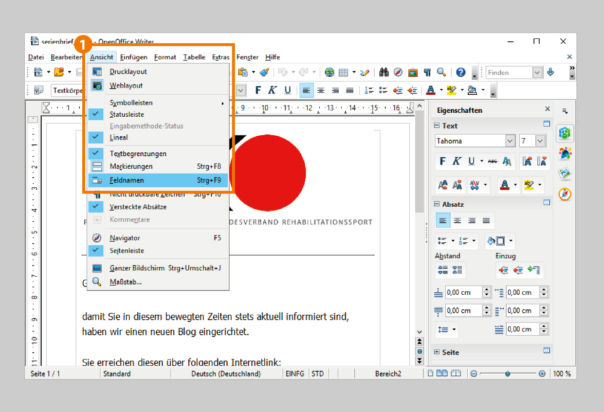604x412 pixels.
Task: Click Ganzer Bildschirm menu entry
Action: [x=137, y=268]
